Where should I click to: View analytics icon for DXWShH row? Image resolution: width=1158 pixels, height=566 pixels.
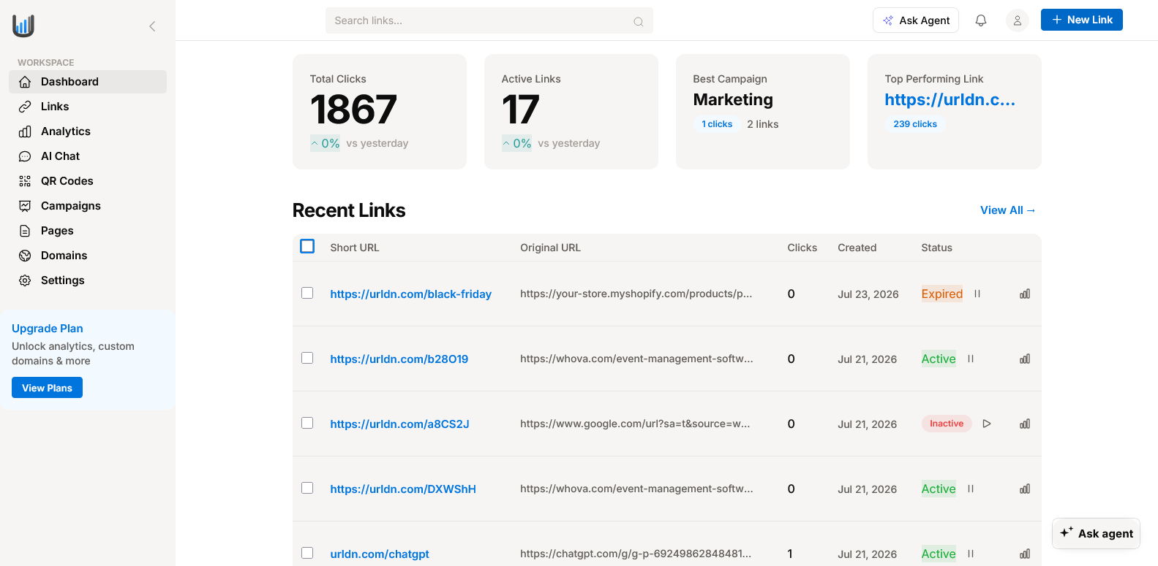click(1025, 489)
